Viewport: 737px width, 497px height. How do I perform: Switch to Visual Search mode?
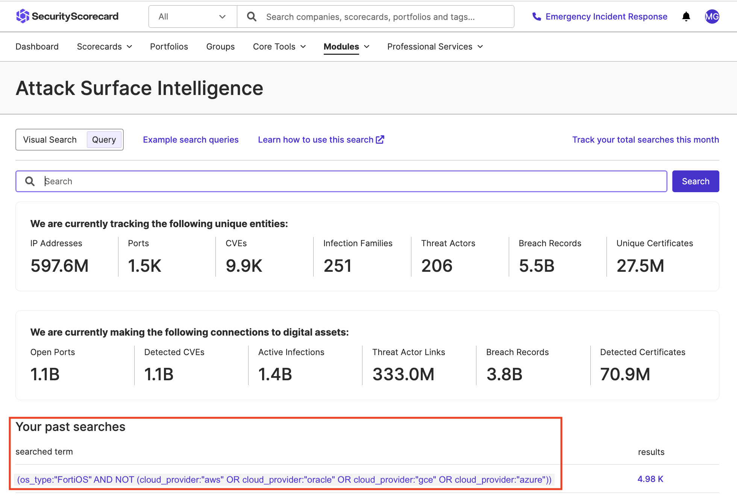point(50,140)
